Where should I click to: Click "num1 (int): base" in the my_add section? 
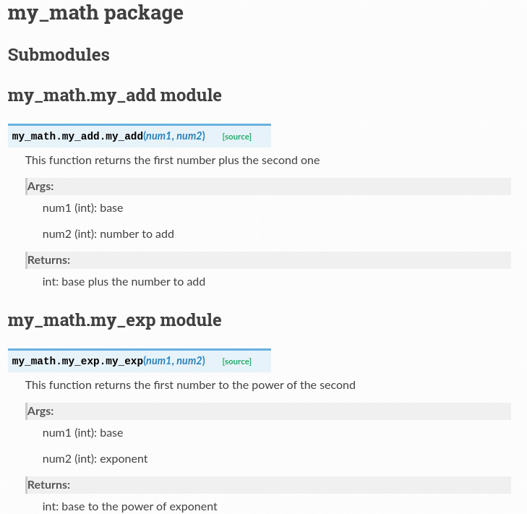(x=82, y=208)
